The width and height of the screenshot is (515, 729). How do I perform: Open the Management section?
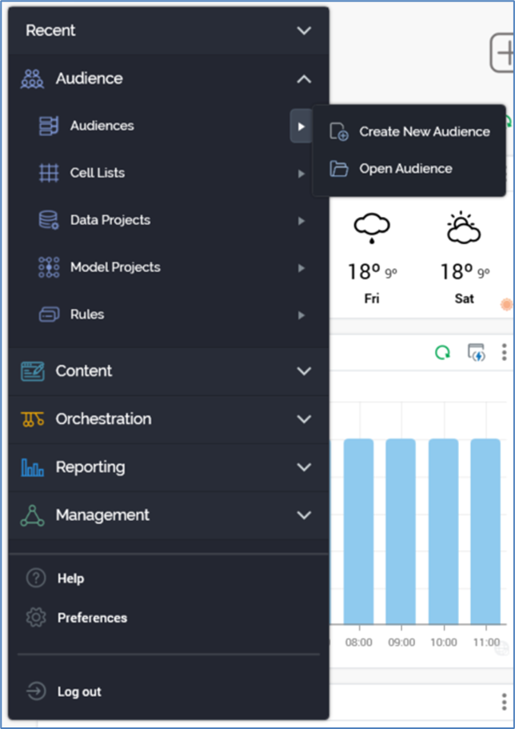(304, 515)
